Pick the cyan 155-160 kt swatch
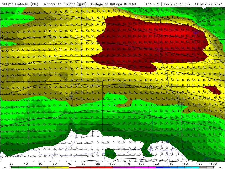225x169 pixels. point(196,168)
